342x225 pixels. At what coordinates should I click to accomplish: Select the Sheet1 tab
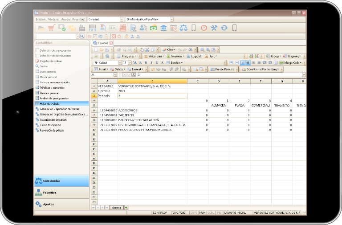(116, 208)
